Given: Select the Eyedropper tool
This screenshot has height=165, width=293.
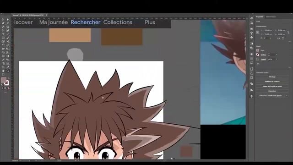Looking at the screenshot, I should [3, 60].
